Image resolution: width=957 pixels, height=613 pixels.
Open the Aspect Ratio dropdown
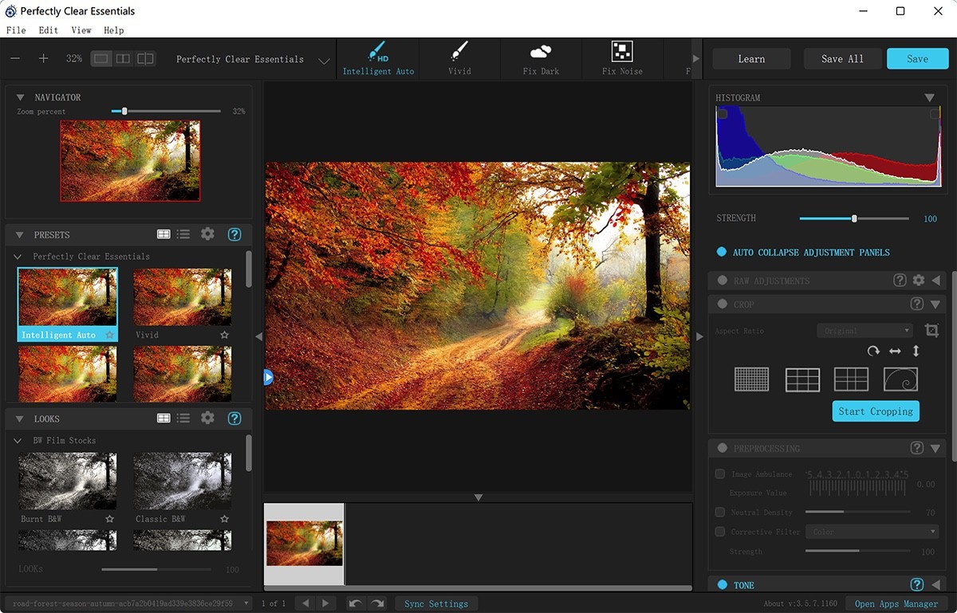tap(864, 330)
